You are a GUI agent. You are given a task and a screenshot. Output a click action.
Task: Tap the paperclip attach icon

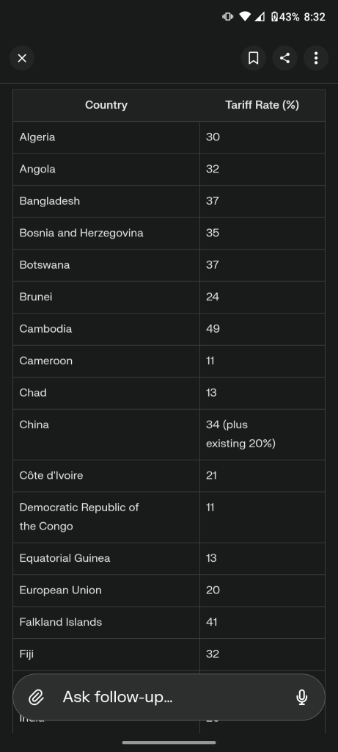click(x=37, y=697)
